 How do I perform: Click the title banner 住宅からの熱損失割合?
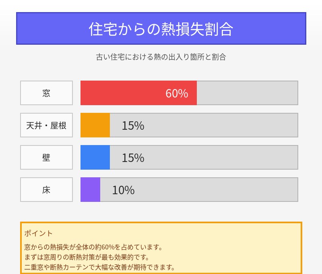coord(161,29)
